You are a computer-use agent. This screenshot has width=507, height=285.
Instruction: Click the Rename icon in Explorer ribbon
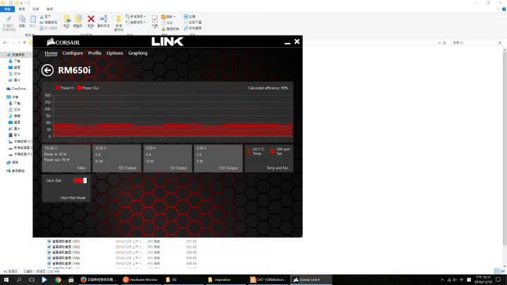coord(104,19)
